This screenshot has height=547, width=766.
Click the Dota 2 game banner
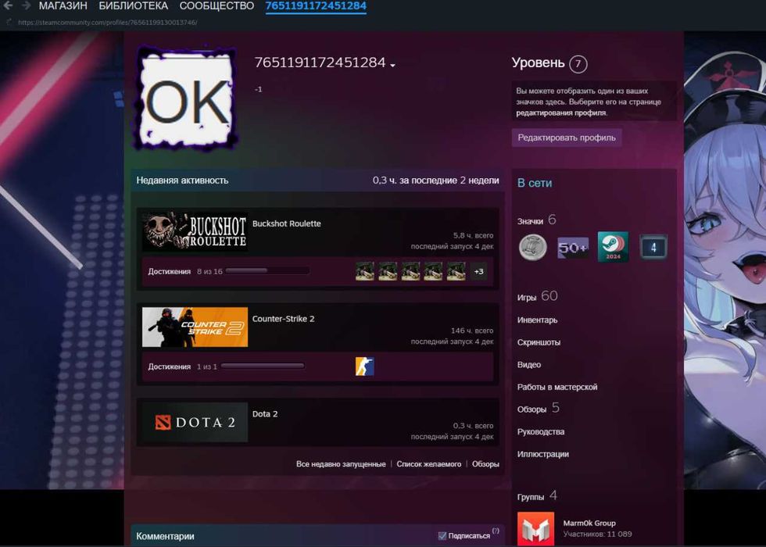pyautogui.click(x=195, y=423)
